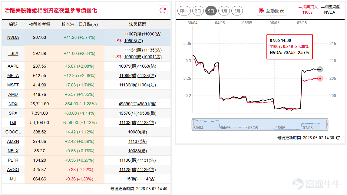Viewport: 347px width, 195px height.
Task: Switch chart to 2日 range
Action: tap(198, 11)
